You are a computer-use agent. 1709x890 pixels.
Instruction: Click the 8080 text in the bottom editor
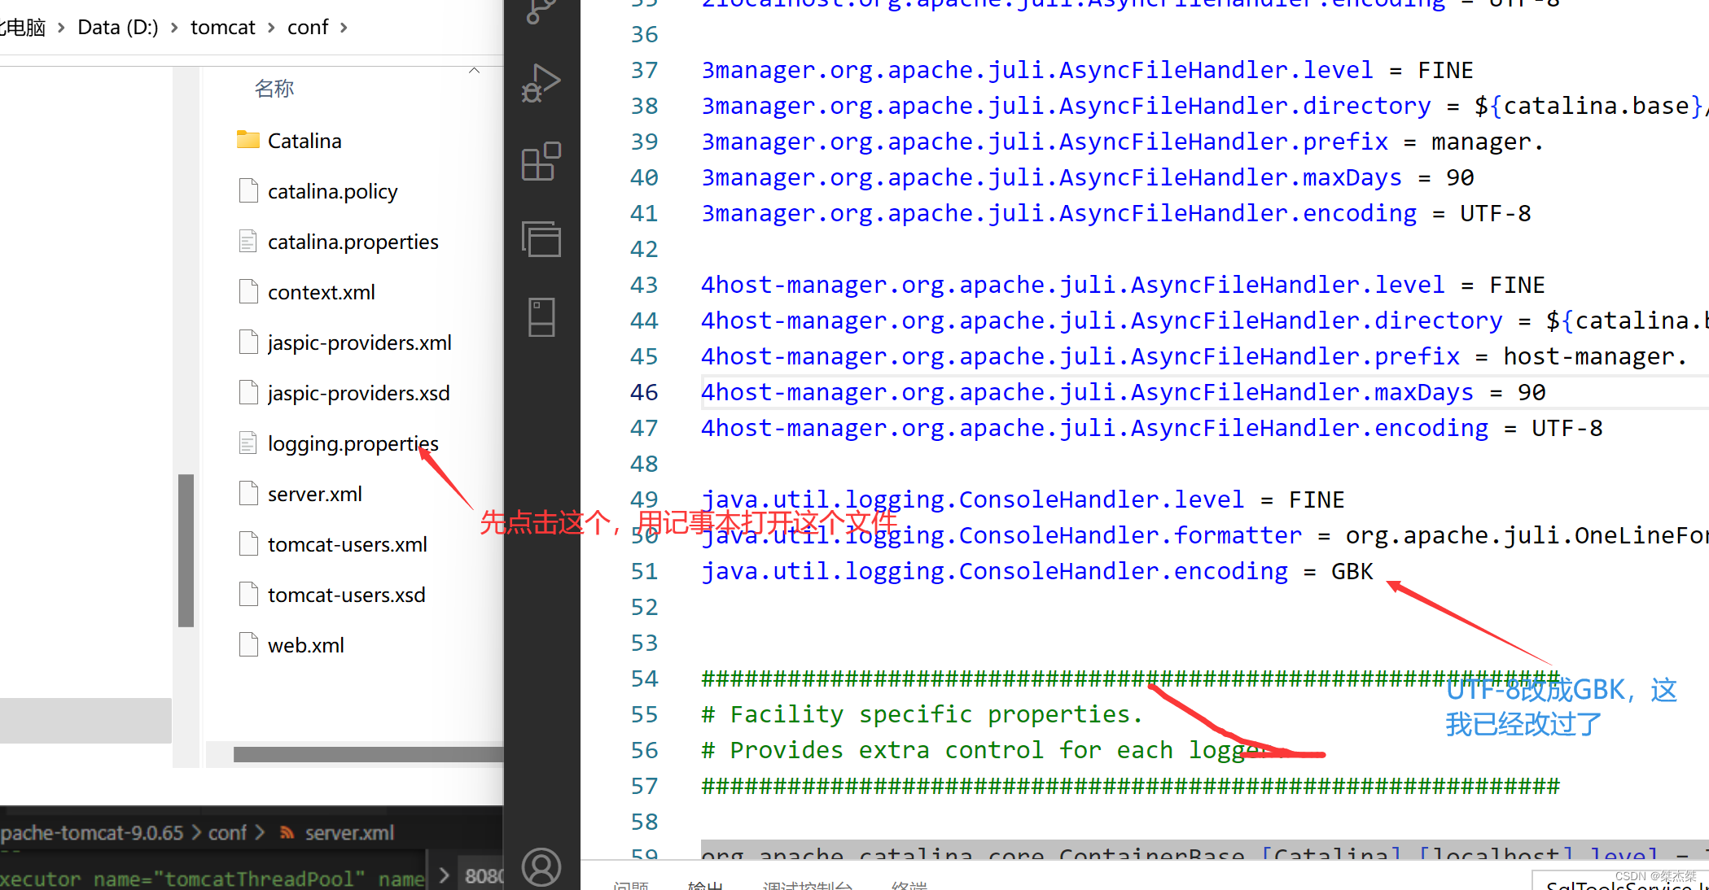tap(483, 876)
